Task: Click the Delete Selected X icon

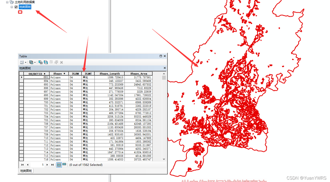Action: click(x=62, y=62)
